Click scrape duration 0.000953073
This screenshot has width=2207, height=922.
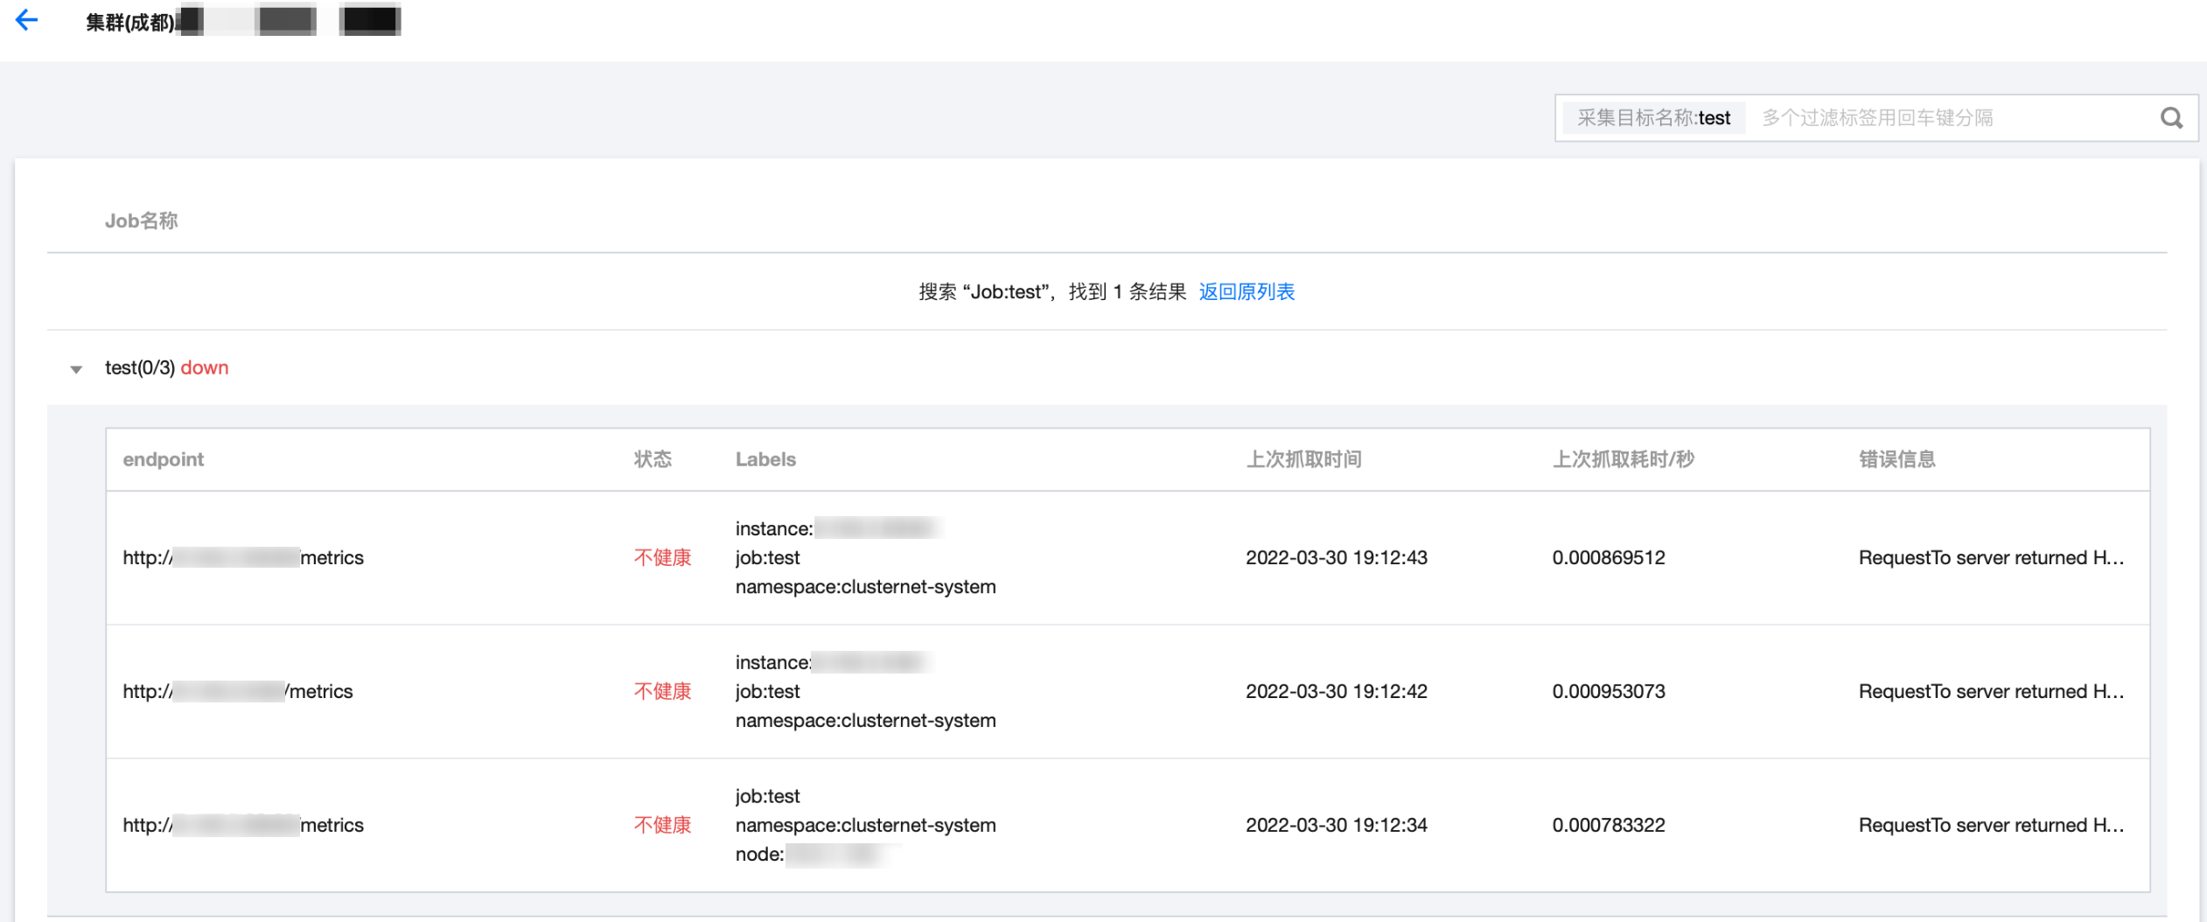pos(1608,691)
